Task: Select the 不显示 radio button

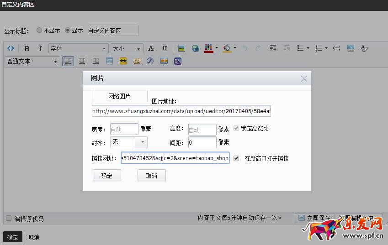Action: [39, 30]
